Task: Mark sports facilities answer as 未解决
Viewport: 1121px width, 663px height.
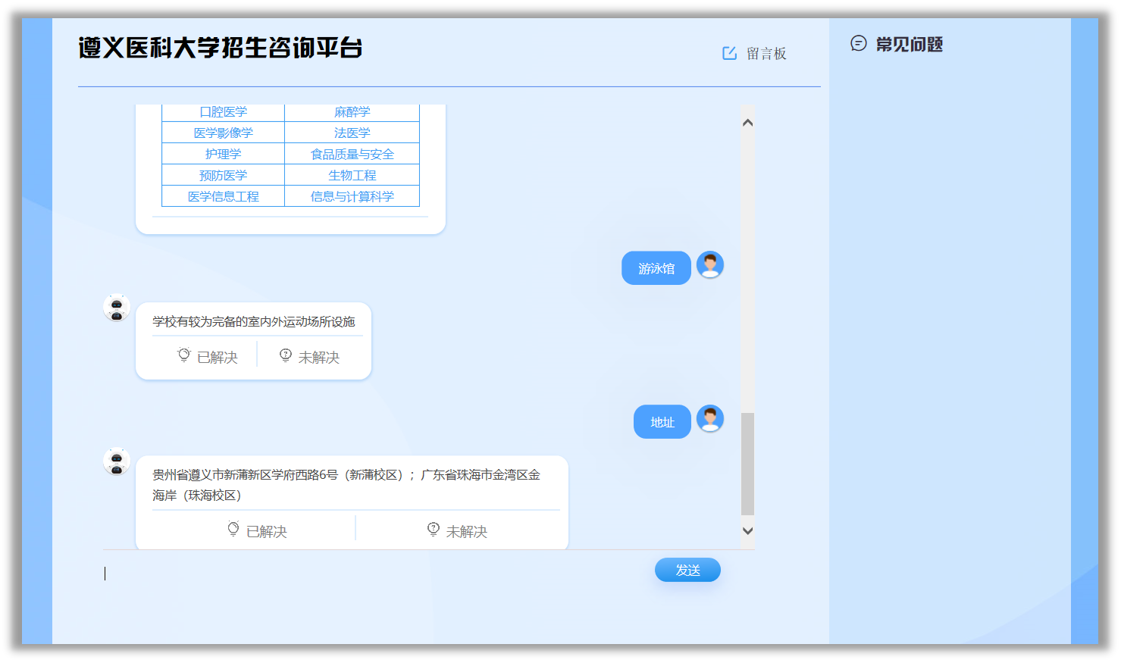Action: 309,357
